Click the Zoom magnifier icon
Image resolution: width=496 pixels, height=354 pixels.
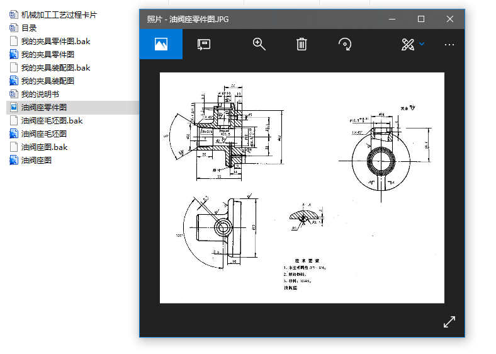[259, 44]
